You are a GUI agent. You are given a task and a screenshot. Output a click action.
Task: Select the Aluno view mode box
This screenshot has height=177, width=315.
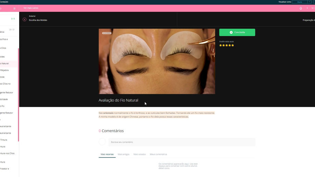(x=300, y=2)
